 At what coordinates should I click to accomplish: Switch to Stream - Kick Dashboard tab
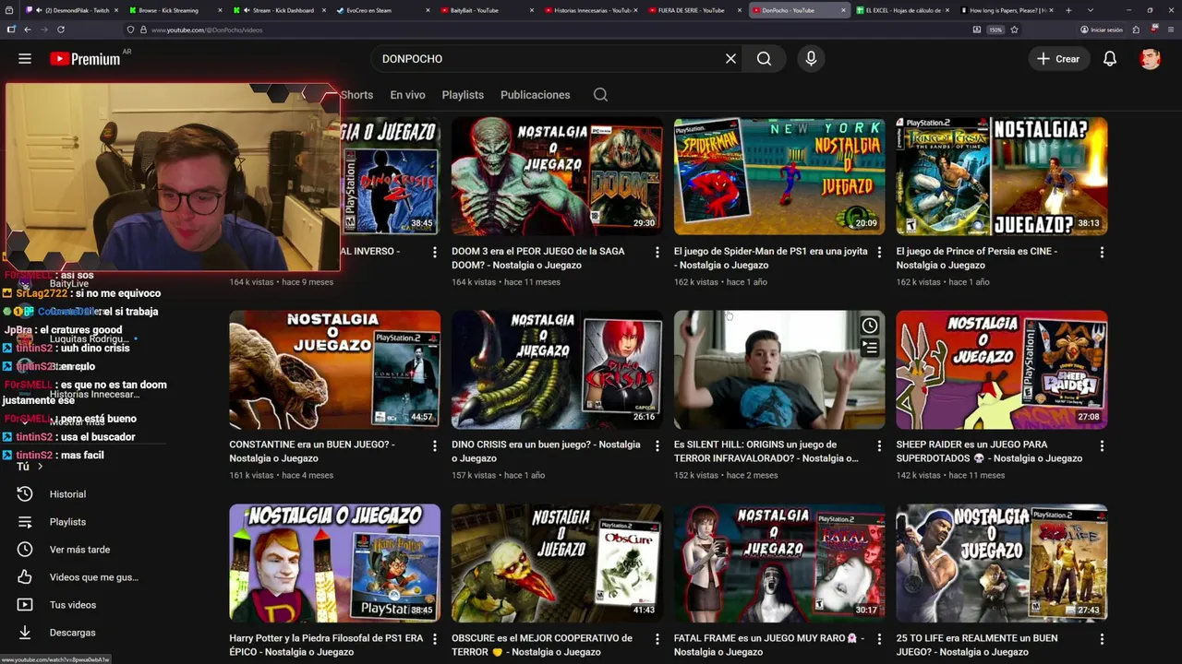coord(280,10)
